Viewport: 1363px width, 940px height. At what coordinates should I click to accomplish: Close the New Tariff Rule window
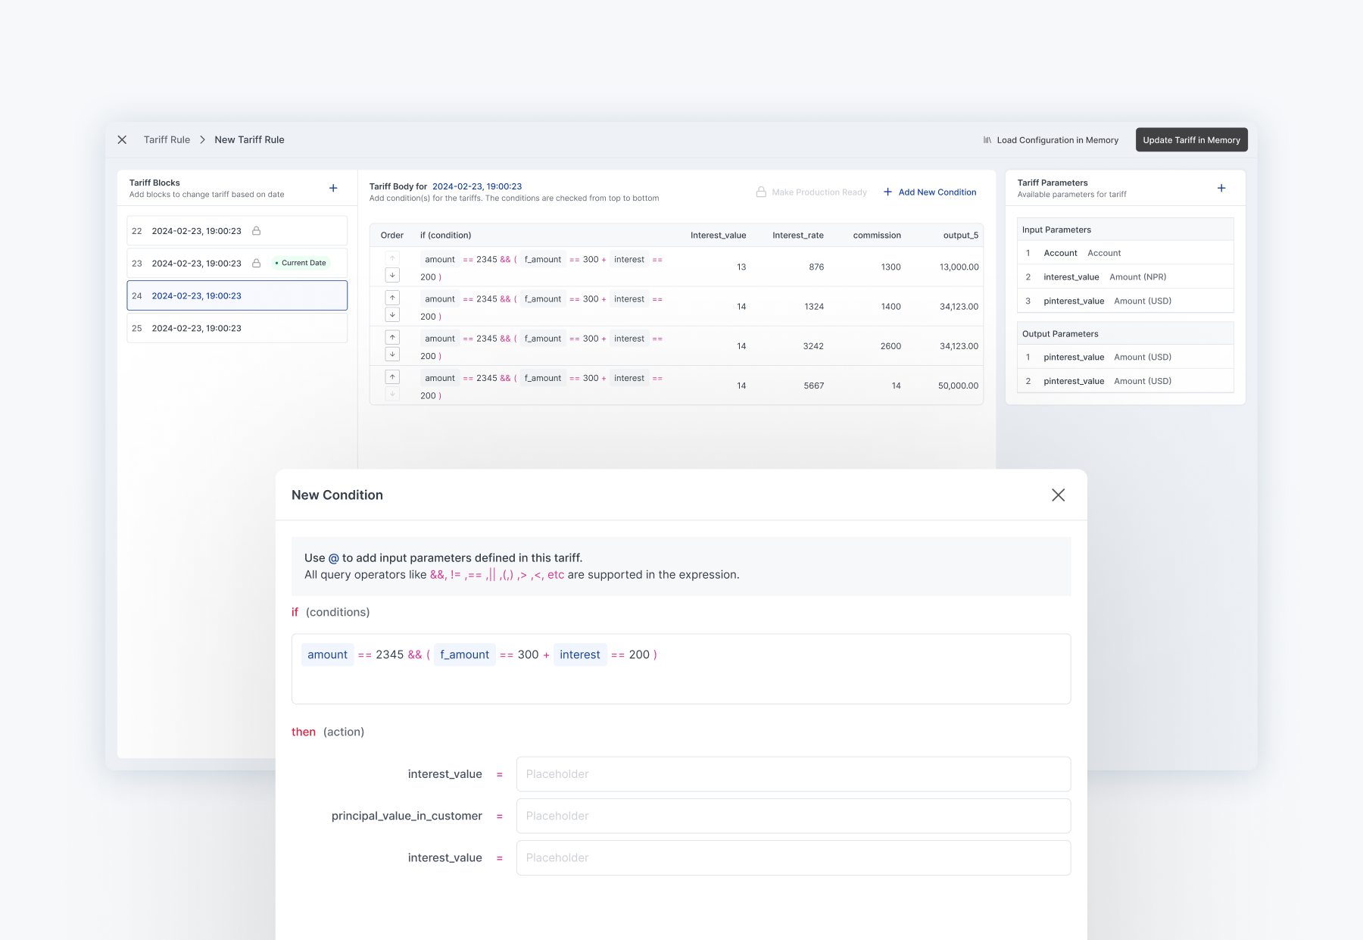122,140
